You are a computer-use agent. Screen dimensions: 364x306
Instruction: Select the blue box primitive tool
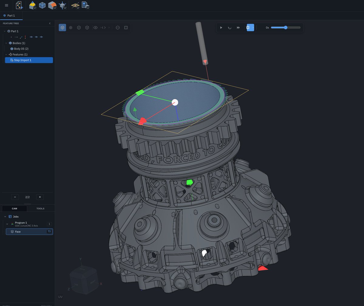click(x=42, y=5)
